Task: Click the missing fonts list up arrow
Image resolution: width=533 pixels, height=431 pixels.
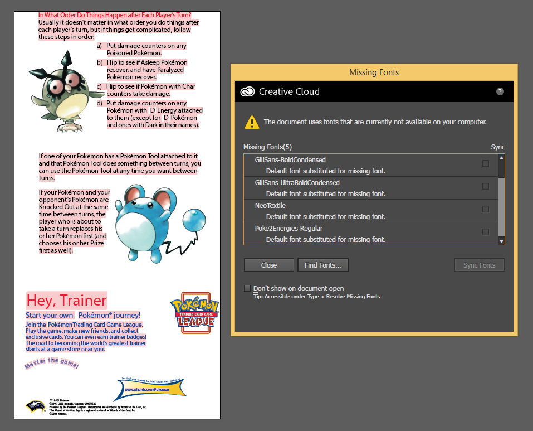Action: (x=501, y=157)
